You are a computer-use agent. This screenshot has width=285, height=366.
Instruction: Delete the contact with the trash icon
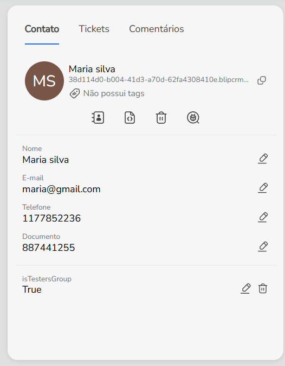[161, 117]
